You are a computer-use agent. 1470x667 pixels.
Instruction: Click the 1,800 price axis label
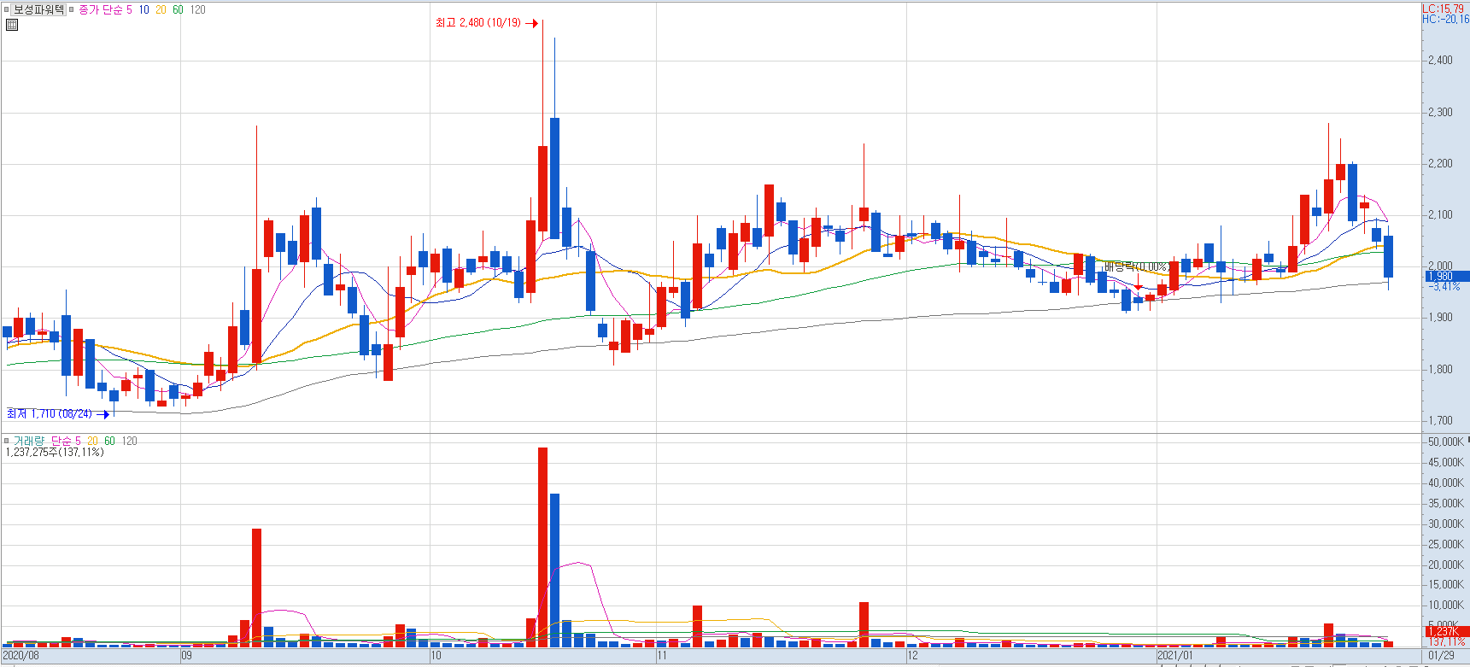click(1440, 370)
